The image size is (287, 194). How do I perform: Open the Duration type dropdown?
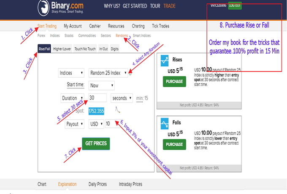pyautogui.click(x=72, y=98)
